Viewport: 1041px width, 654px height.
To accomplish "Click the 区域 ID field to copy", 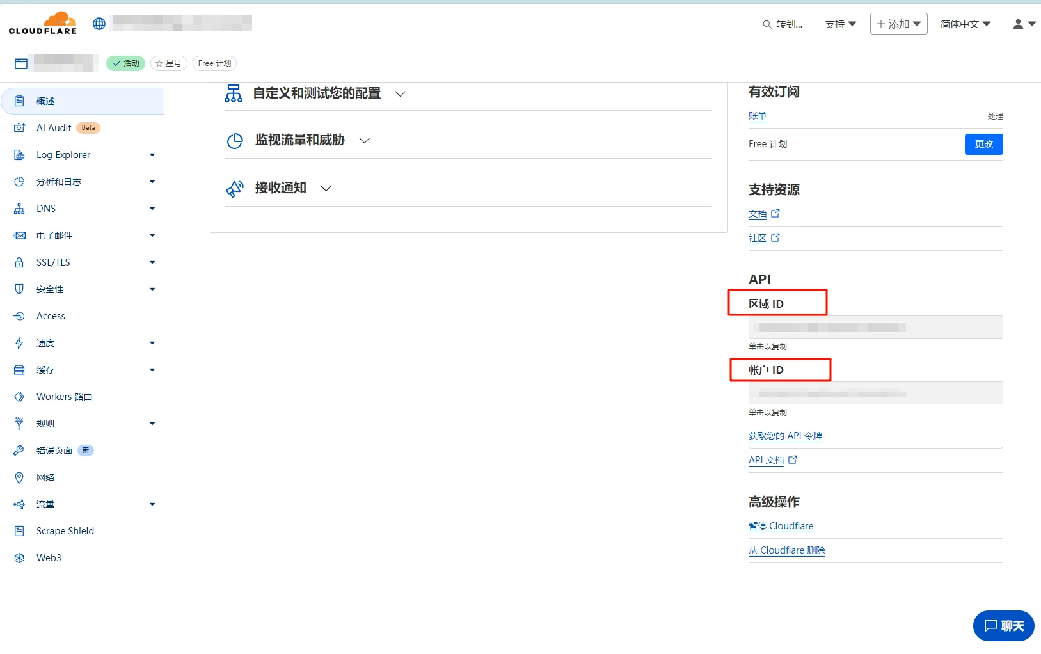I will (875, 327).
